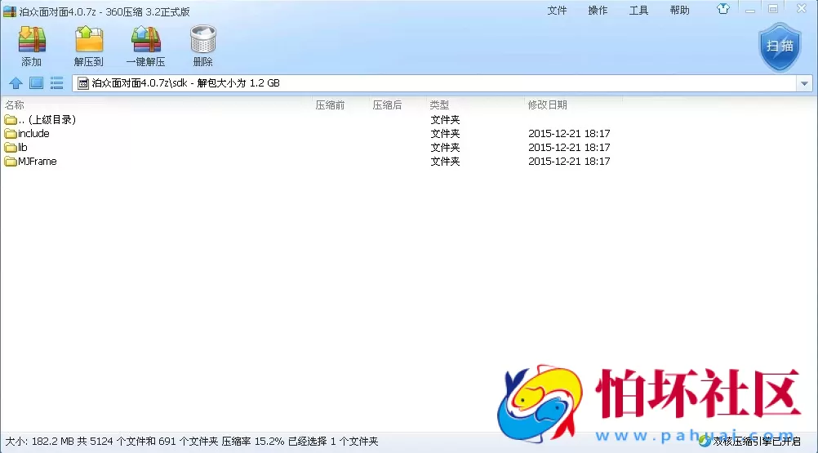
Task: Click 文件夹 type cell in lib row
Action: [445, 148]
